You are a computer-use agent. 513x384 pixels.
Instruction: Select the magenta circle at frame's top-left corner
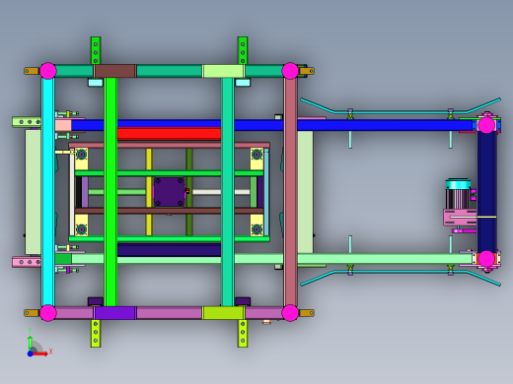point(48,71)
